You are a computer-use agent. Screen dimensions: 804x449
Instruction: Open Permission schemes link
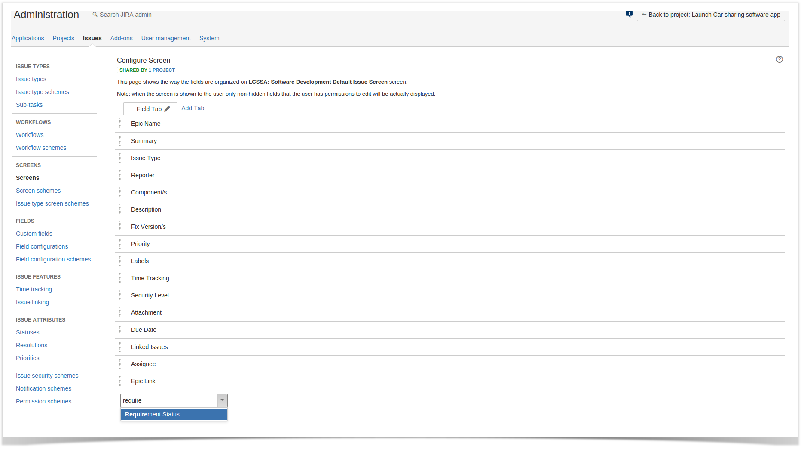pyautogui.click(x=44, y=401)
